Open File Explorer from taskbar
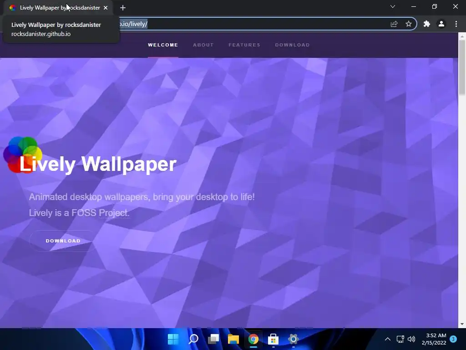The image size is (466, 350). tap(233, 339)
